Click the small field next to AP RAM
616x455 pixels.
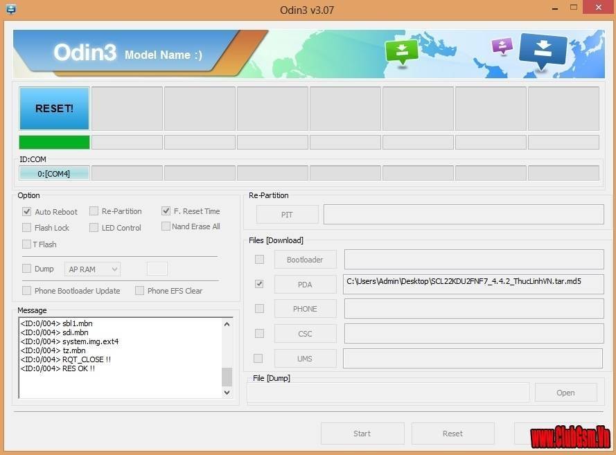(157, 269)
